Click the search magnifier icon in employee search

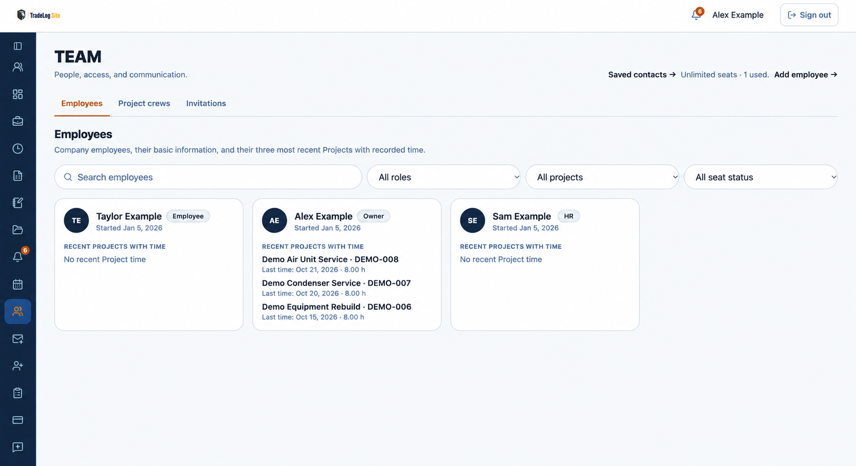click(x=68, y=177)
